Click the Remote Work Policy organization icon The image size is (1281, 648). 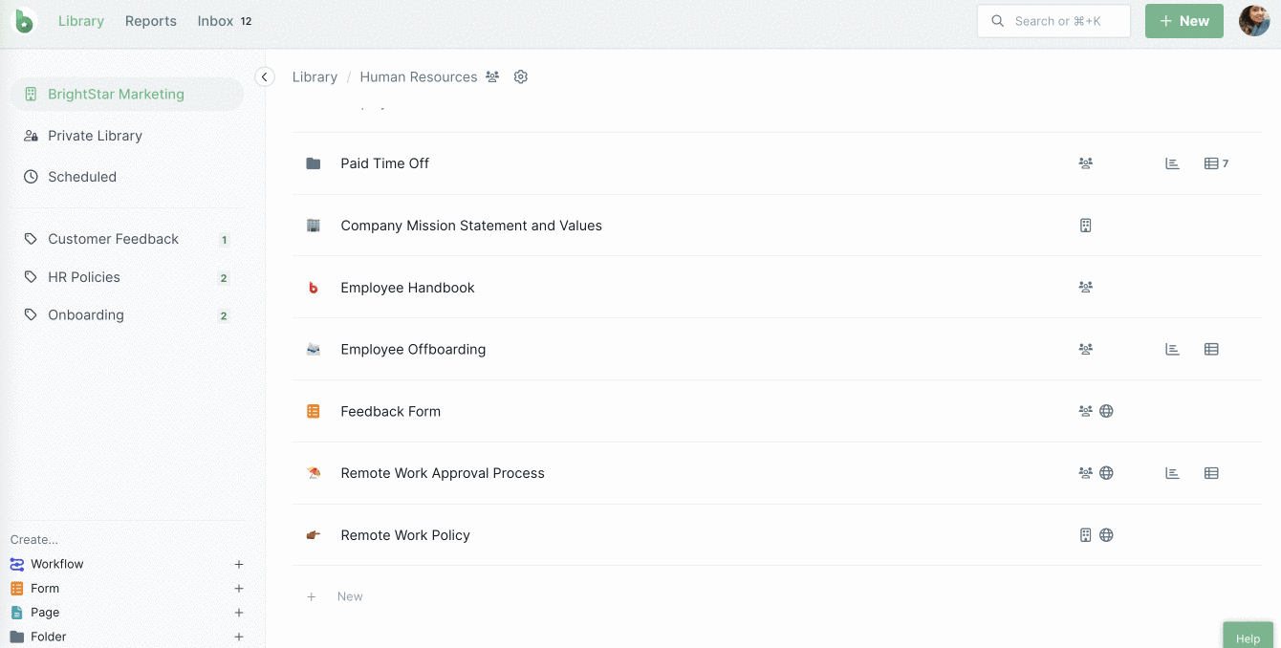tap(1086, 535)
